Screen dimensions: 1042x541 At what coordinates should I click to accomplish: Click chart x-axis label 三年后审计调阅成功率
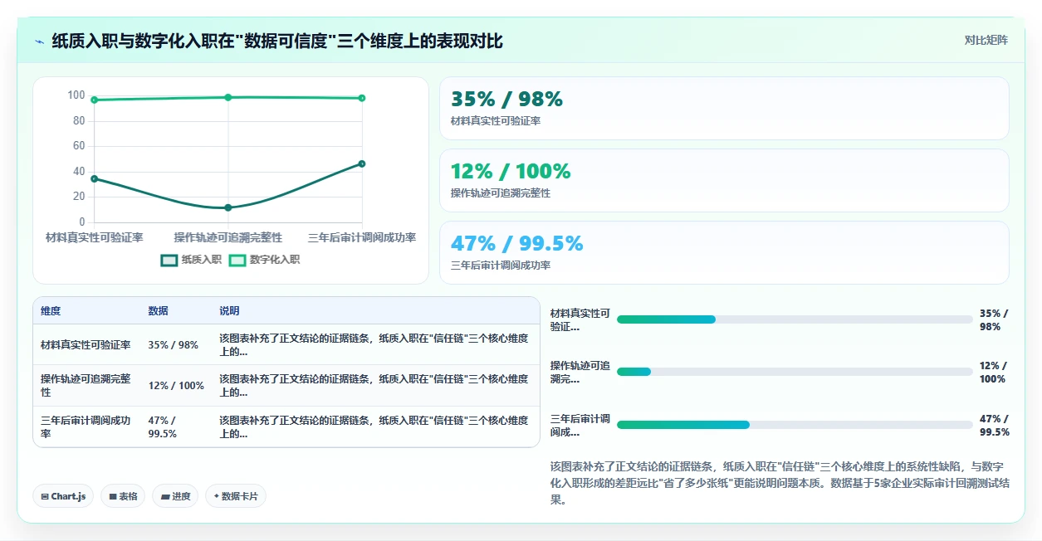click(362, 237)
